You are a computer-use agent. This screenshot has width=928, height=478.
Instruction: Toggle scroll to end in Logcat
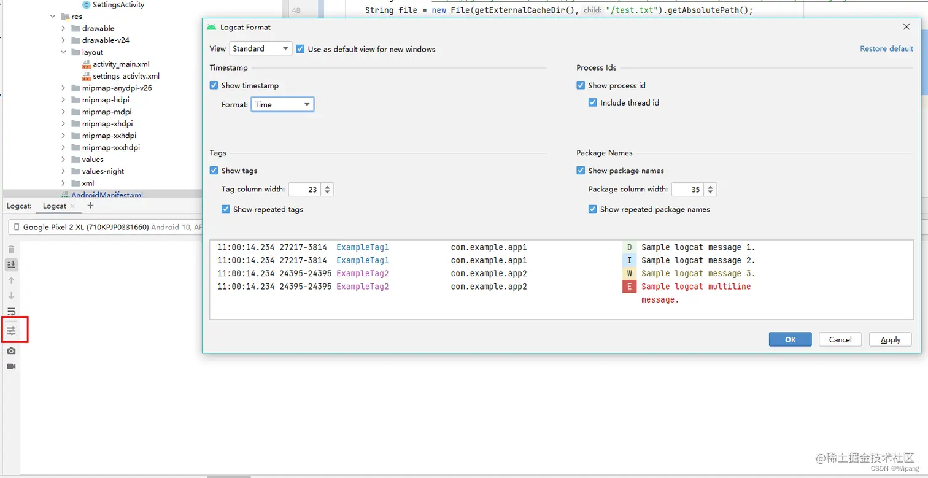(11, 264)
